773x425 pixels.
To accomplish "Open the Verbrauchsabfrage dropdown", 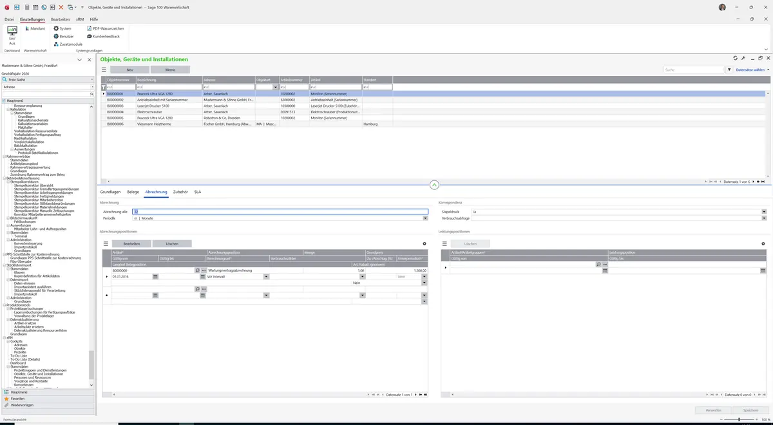I will [x=764, y=218].
